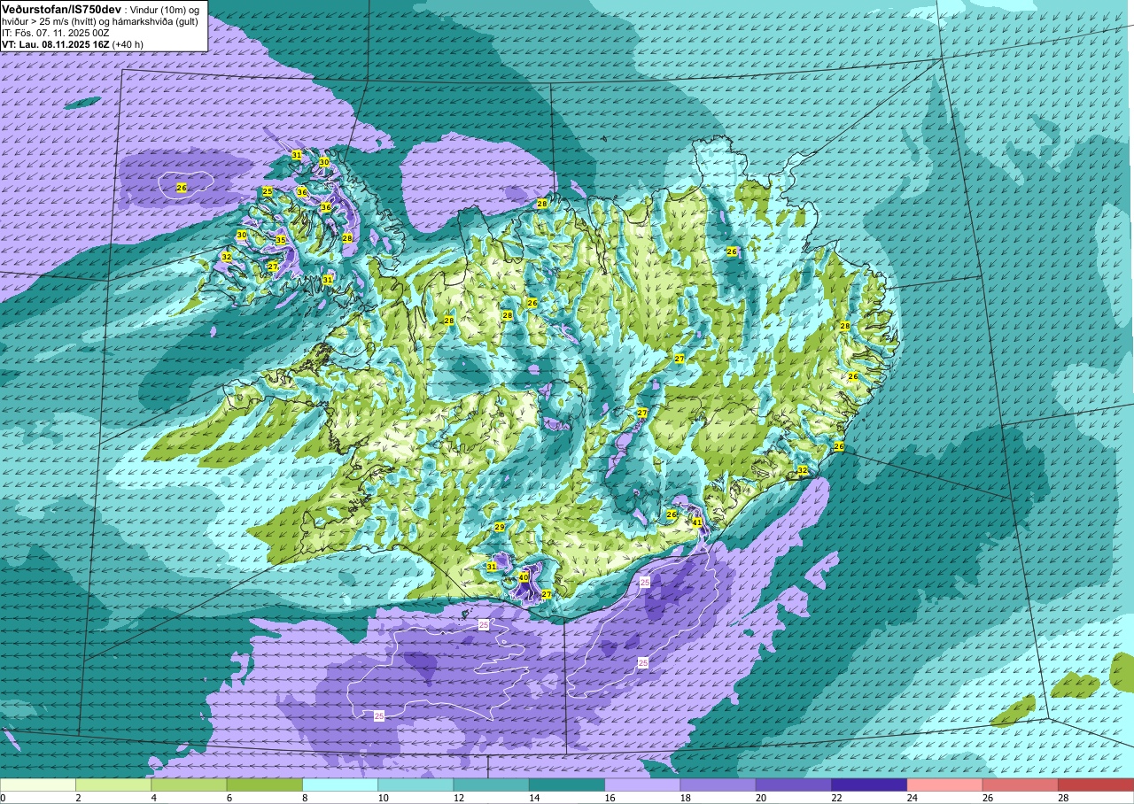This screenshot has width=1134, height=804.
Task: Click the 22–24 m/s dark indigo legend swatch
Action: pos(869,785)
